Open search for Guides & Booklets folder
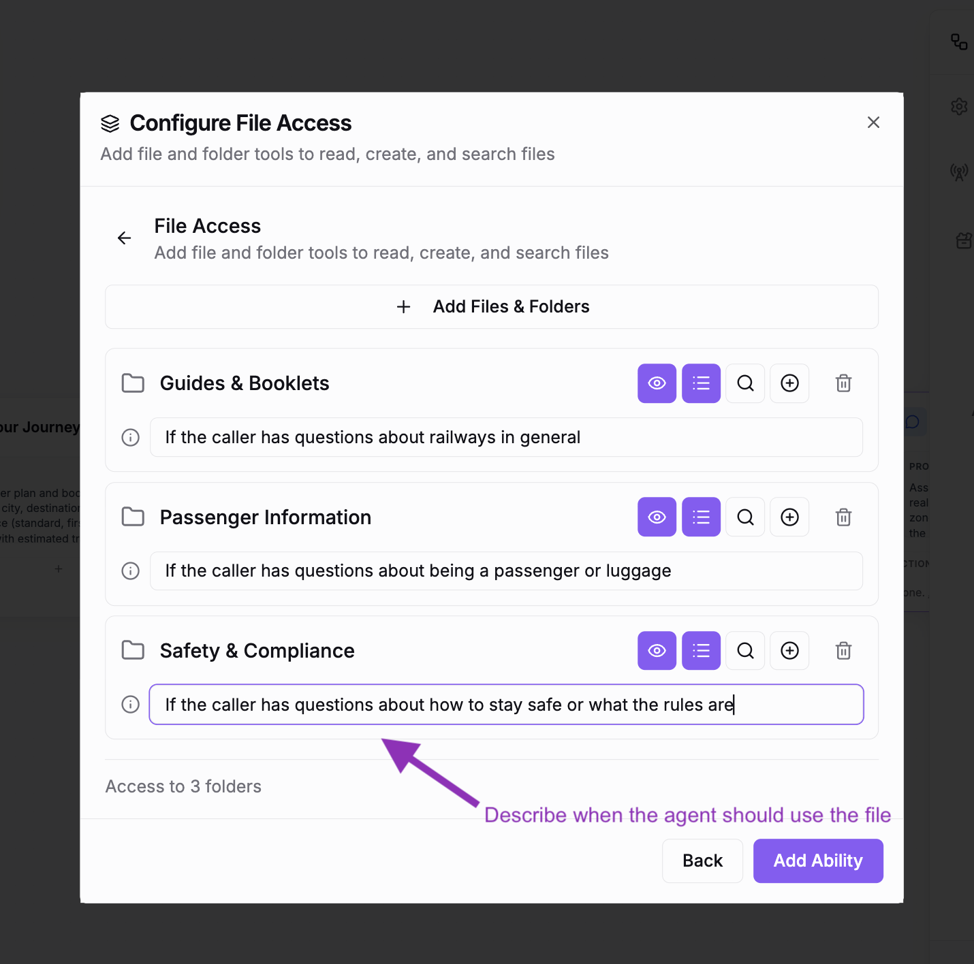This screenshot has width=974, height=964. [745, 383]
